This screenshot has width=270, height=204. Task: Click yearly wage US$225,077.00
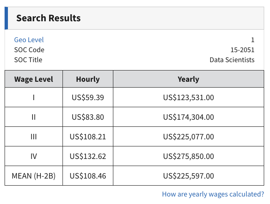pos(188,137)
